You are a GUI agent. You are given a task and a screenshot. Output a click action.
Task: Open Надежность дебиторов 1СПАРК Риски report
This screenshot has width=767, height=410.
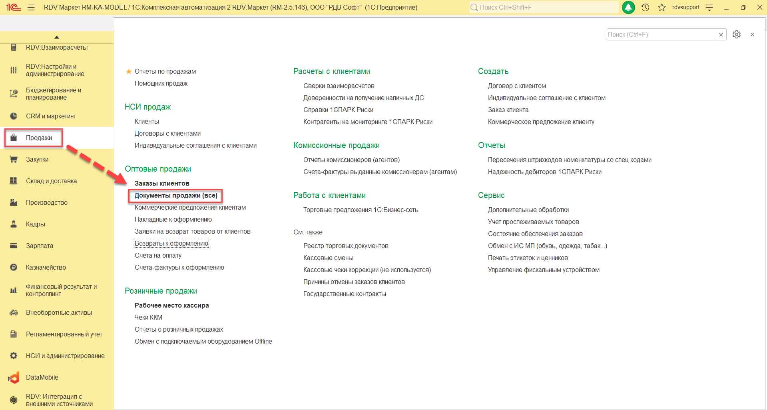click(x=544, y=172)
